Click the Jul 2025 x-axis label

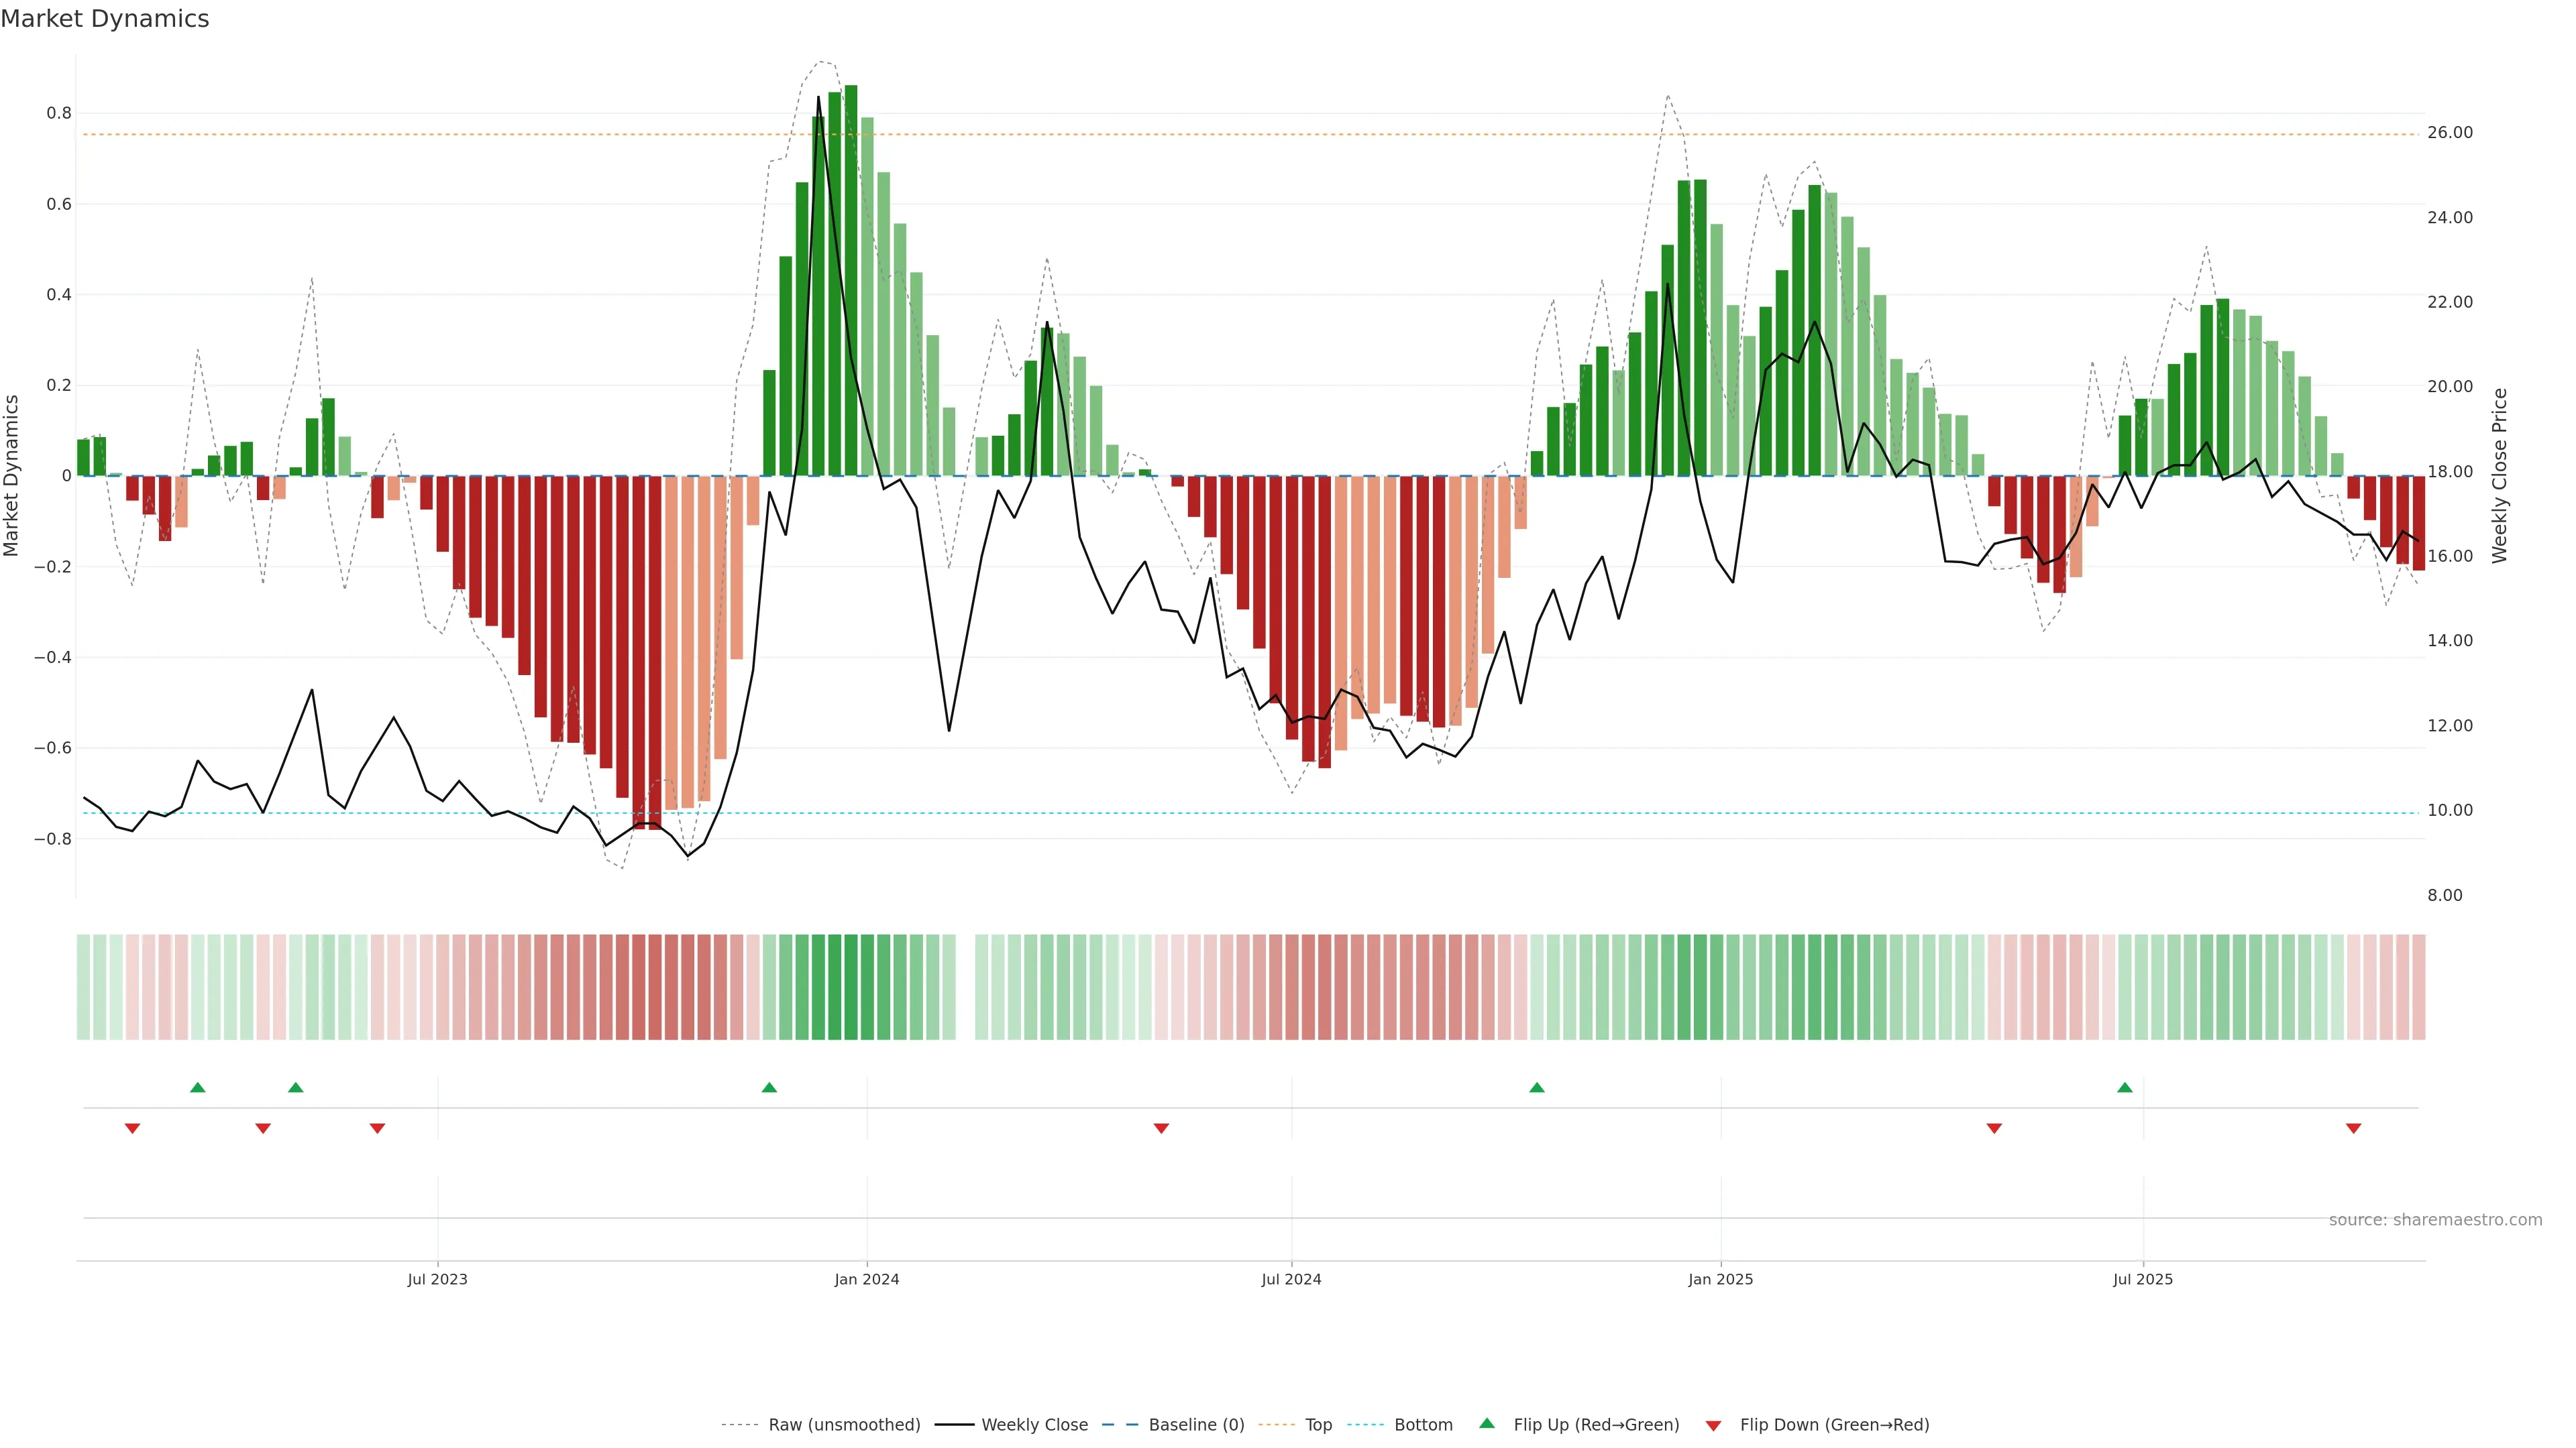coord(2142,1279)
